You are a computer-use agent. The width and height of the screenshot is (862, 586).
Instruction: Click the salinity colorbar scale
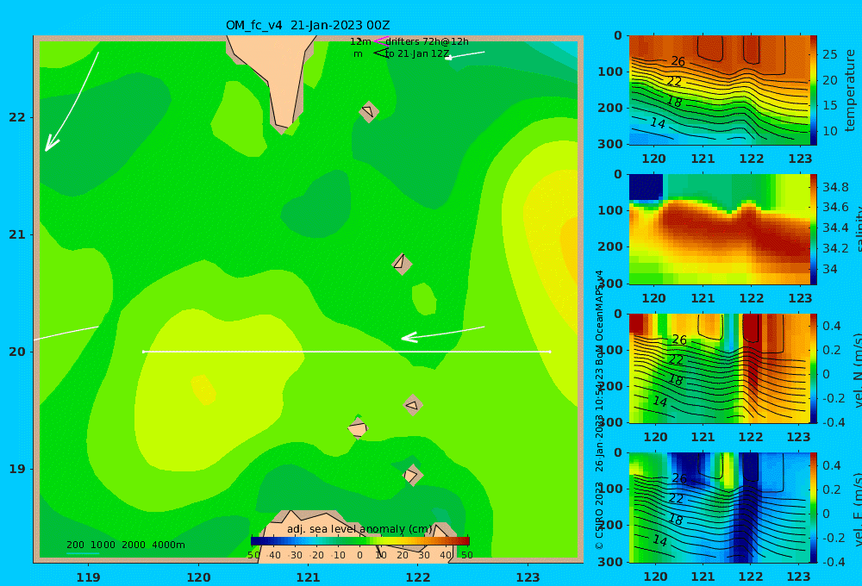click(814, 229)
